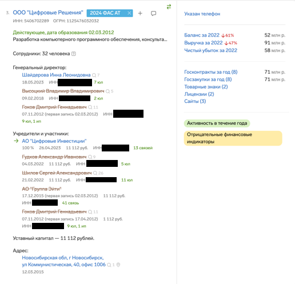
Task: Click the Отрицательные финансовые индикаторы badge
Action: coord(233,138)
